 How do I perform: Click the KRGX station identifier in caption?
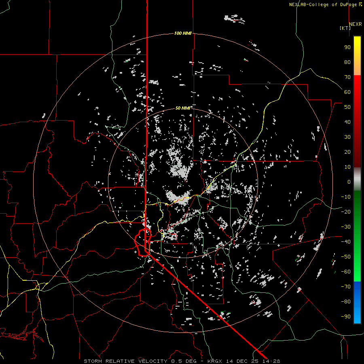[x=215, y=361]
